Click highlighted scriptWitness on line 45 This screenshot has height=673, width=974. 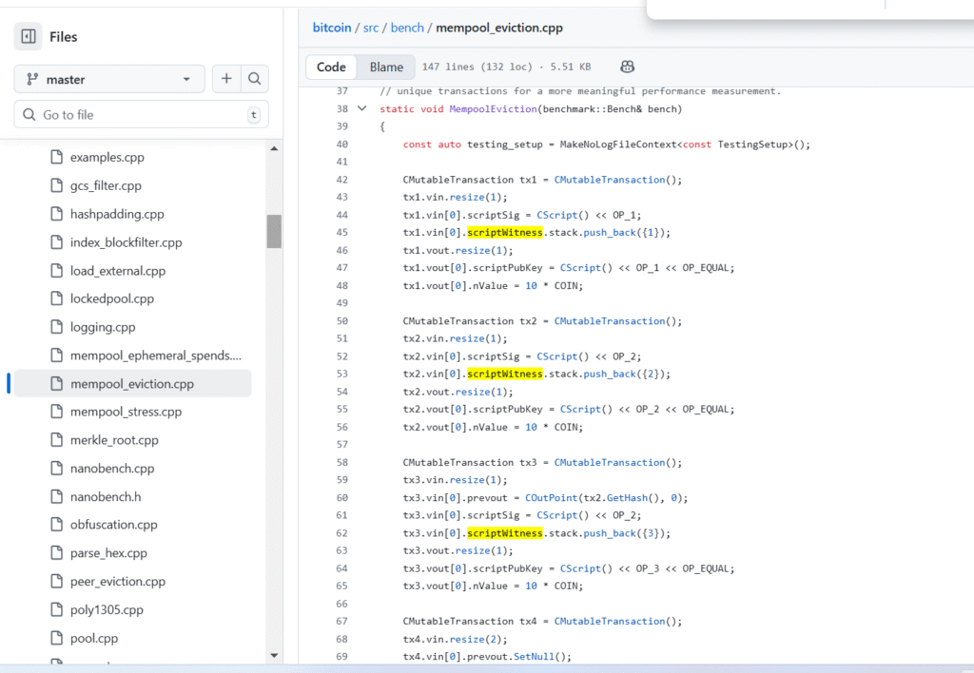tap(504, 232)
